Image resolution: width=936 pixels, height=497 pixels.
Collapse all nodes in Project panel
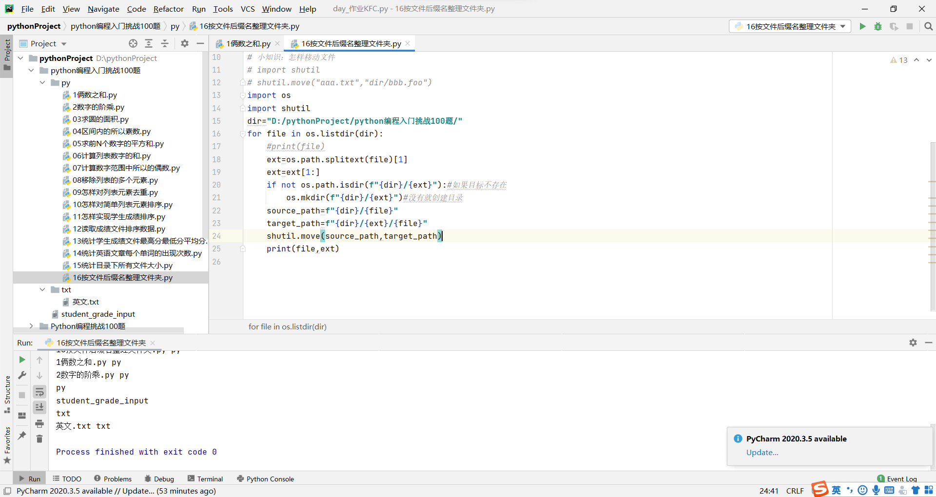pyautogui.click(x=165, y=43)
